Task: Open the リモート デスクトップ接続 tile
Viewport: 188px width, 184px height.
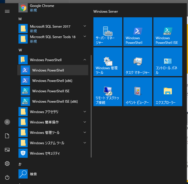Action: [x=108, y=92]
